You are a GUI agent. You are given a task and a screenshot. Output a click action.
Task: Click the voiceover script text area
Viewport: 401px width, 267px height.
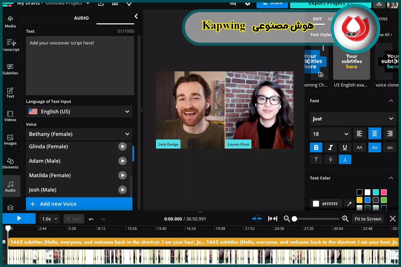click(x=80, y=66)
